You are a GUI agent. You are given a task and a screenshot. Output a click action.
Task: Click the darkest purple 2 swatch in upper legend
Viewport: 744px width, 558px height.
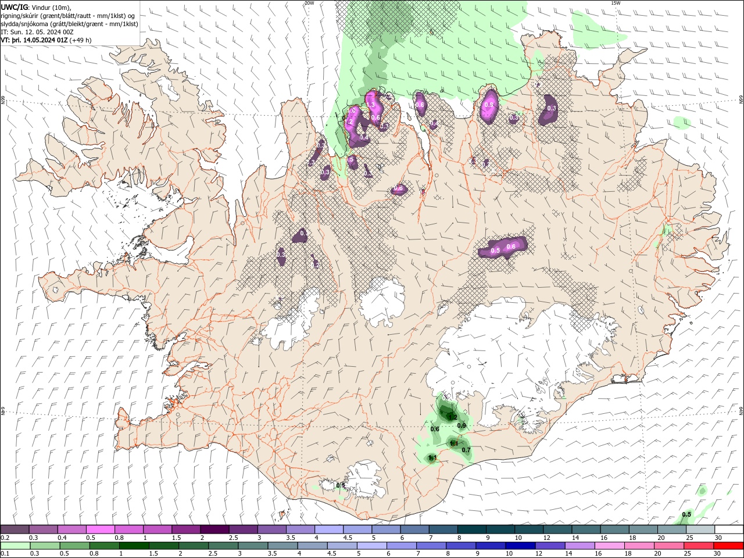pyautogui.click(x=214, y=530)
